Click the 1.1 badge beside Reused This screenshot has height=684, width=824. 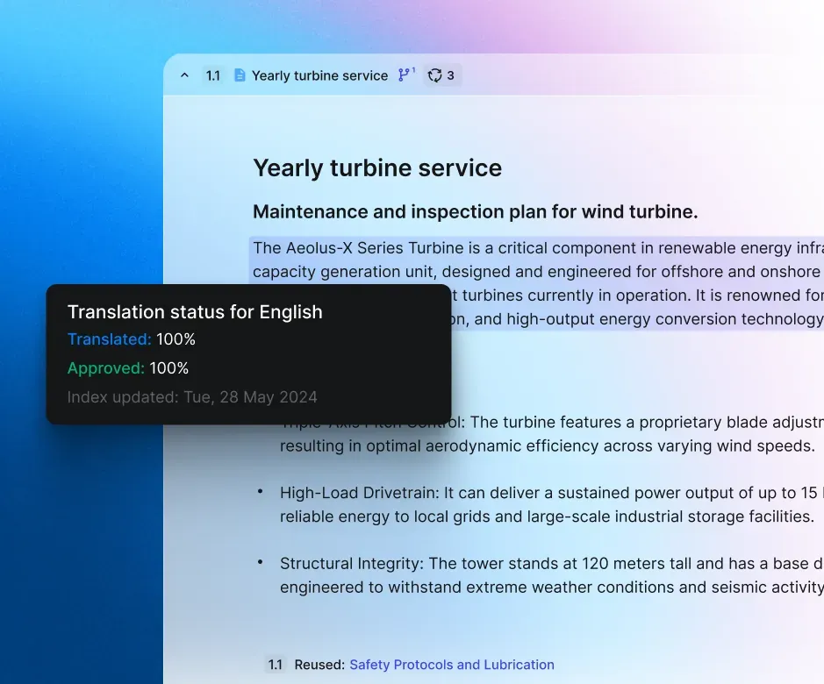276,665
